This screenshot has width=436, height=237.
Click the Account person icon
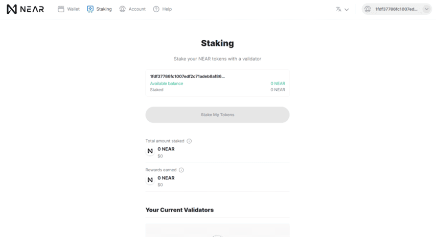[x=122, y=9]
